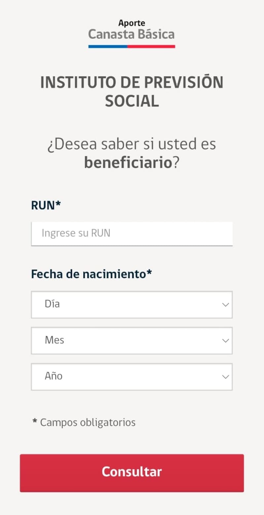This screenshot has height=515, width=264.
Task: Hit the chevron beside Año
Action: (226, 377)
